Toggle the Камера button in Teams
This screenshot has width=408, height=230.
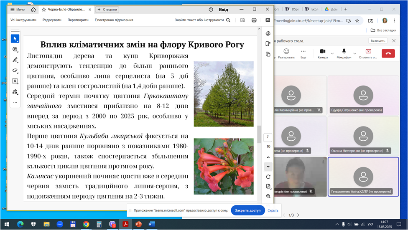(322, 53)
